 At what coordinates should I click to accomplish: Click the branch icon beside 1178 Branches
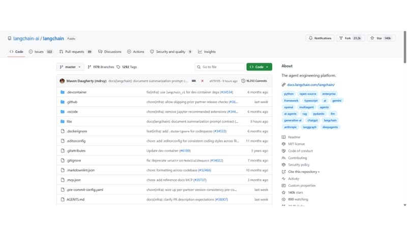[x=90, y=67]
